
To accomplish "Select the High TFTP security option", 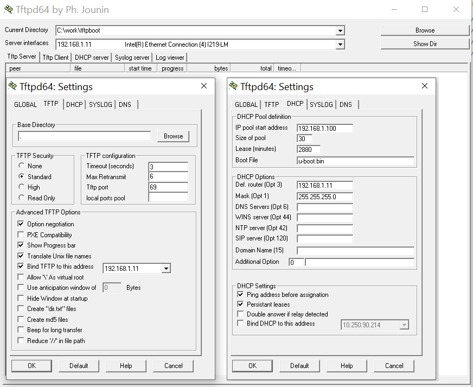I will 21,187.
